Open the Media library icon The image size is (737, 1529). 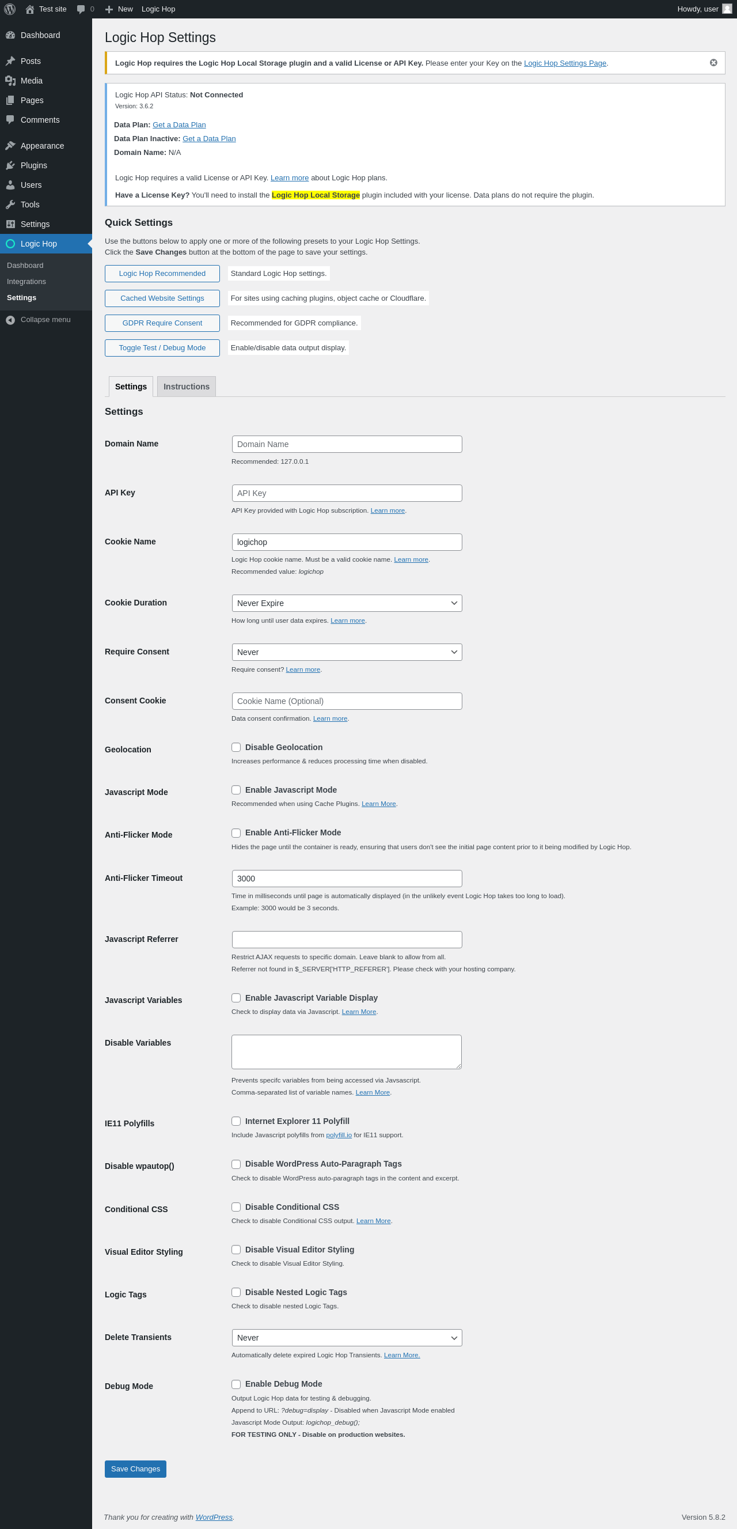[10, 81]
